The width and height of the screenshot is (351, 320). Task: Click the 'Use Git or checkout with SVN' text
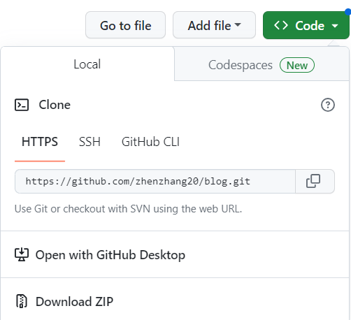[128, 209]
